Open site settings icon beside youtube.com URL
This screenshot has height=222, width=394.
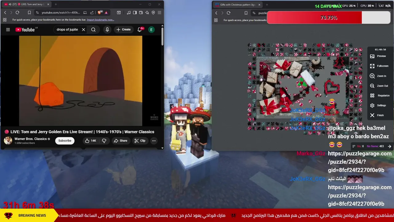[x=37, y=13]
